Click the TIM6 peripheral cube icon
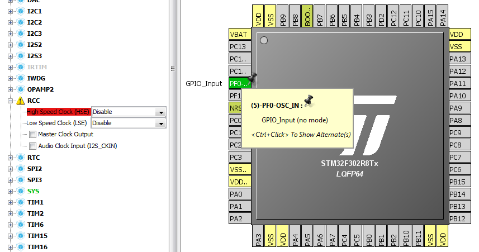The width and height of the screenshot is (479, 252). pyautogui.click(x=21, y=225)
